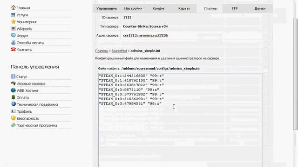Open Способы оплаты link
Image resolution: width=298 pixels, height=167 pixels.
pos(30,43)
